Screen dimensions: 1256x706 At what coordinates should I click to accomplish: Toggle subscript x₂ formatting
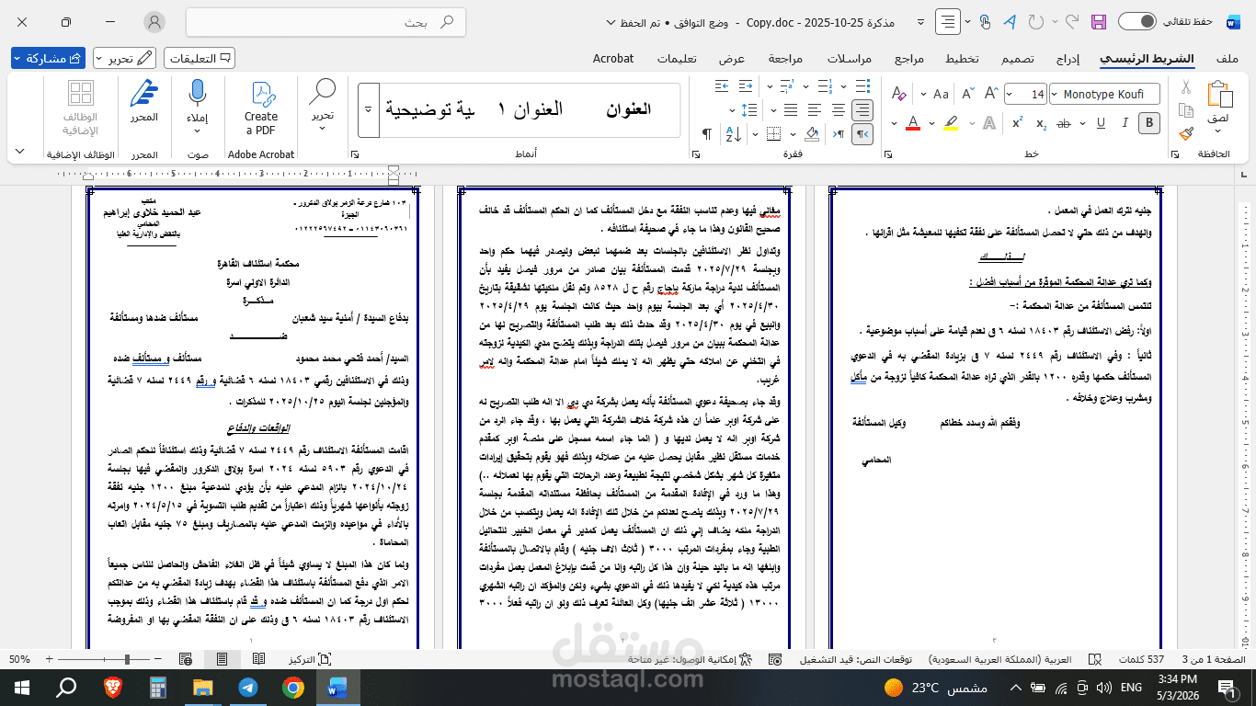(1040, 123)
